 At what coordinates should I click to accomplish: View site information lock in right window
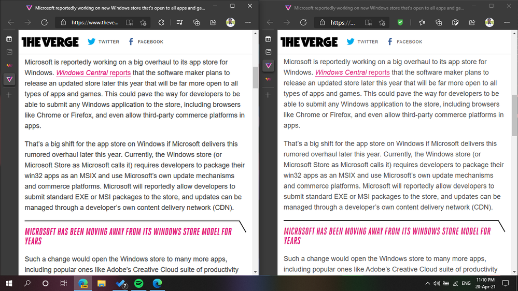(x=322, y=22)
